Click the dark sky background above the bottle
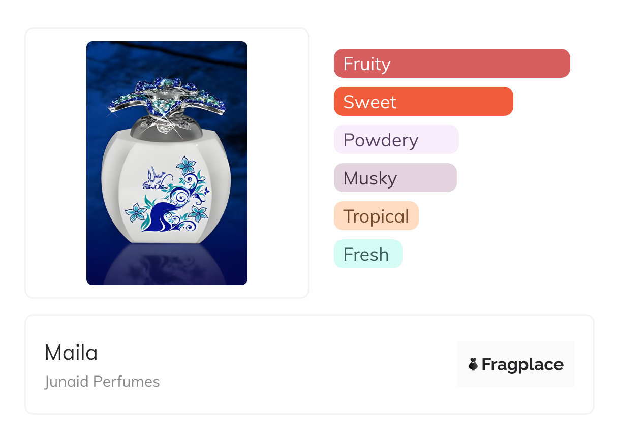Screen dimensions: 619x439 click(x=166, y=57)
